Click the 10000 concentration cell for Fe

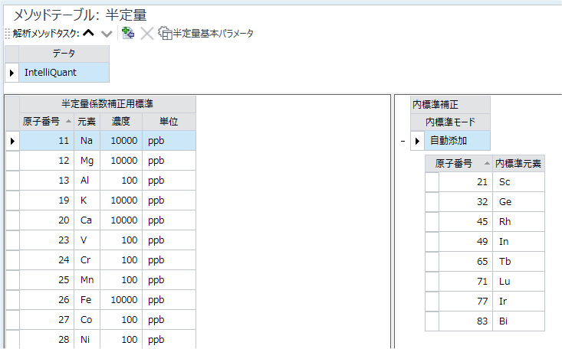[121, 299]
